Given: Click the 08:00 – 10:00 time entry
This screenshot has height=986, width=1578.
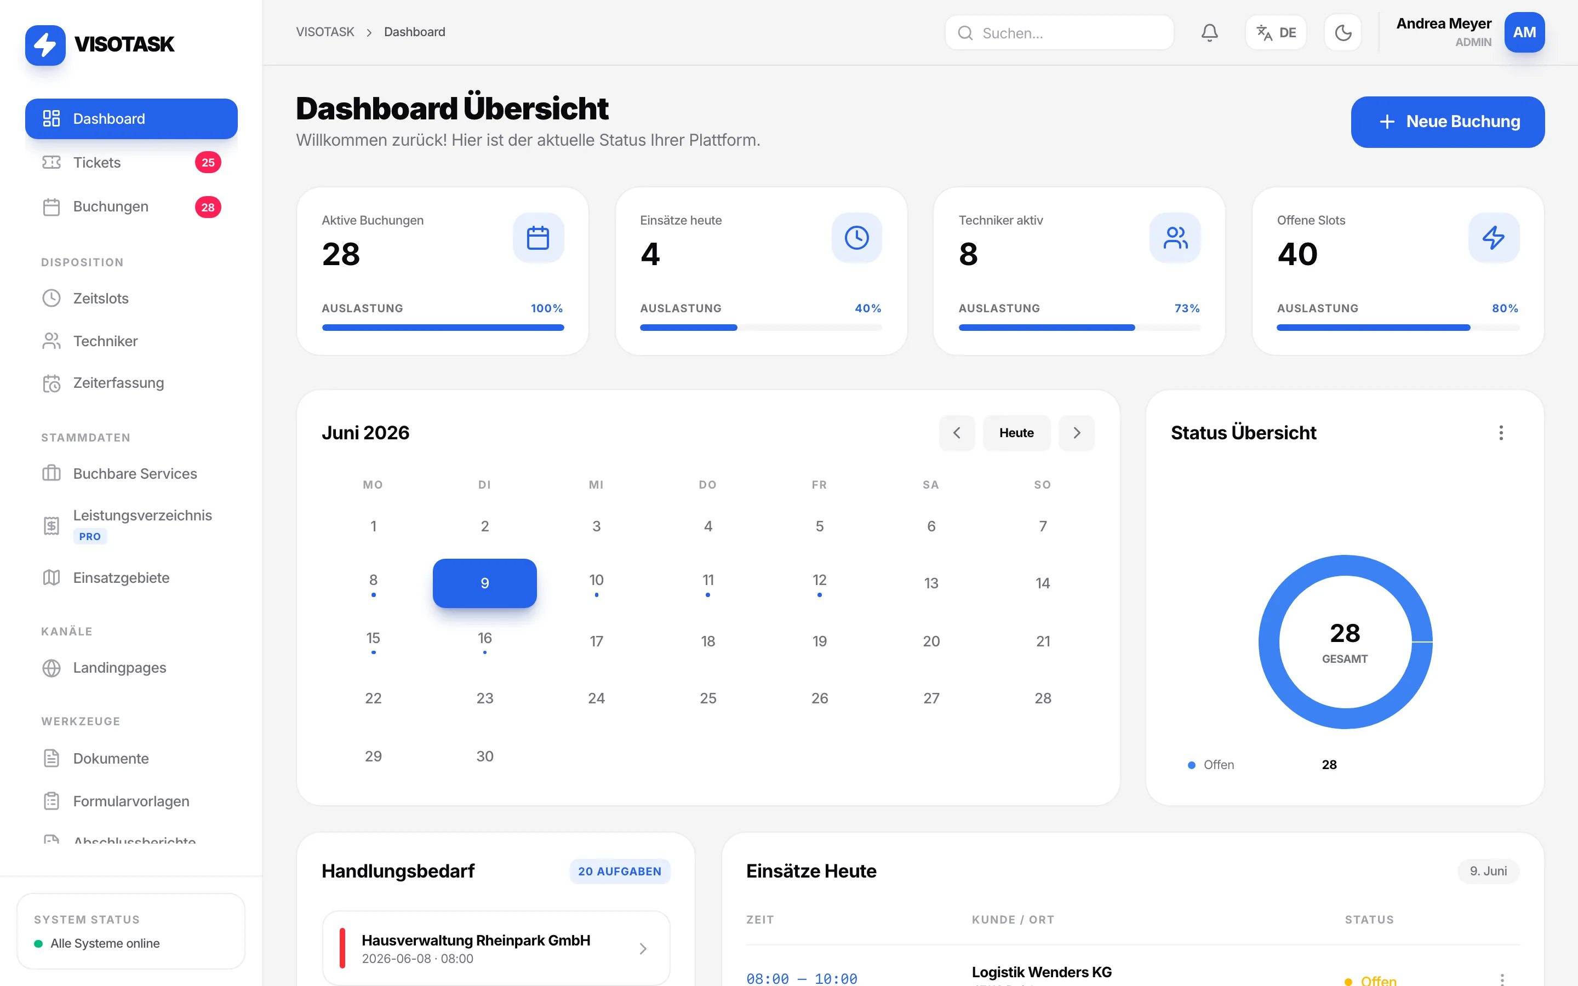Looking at the screenshot, I should (802, 978).
